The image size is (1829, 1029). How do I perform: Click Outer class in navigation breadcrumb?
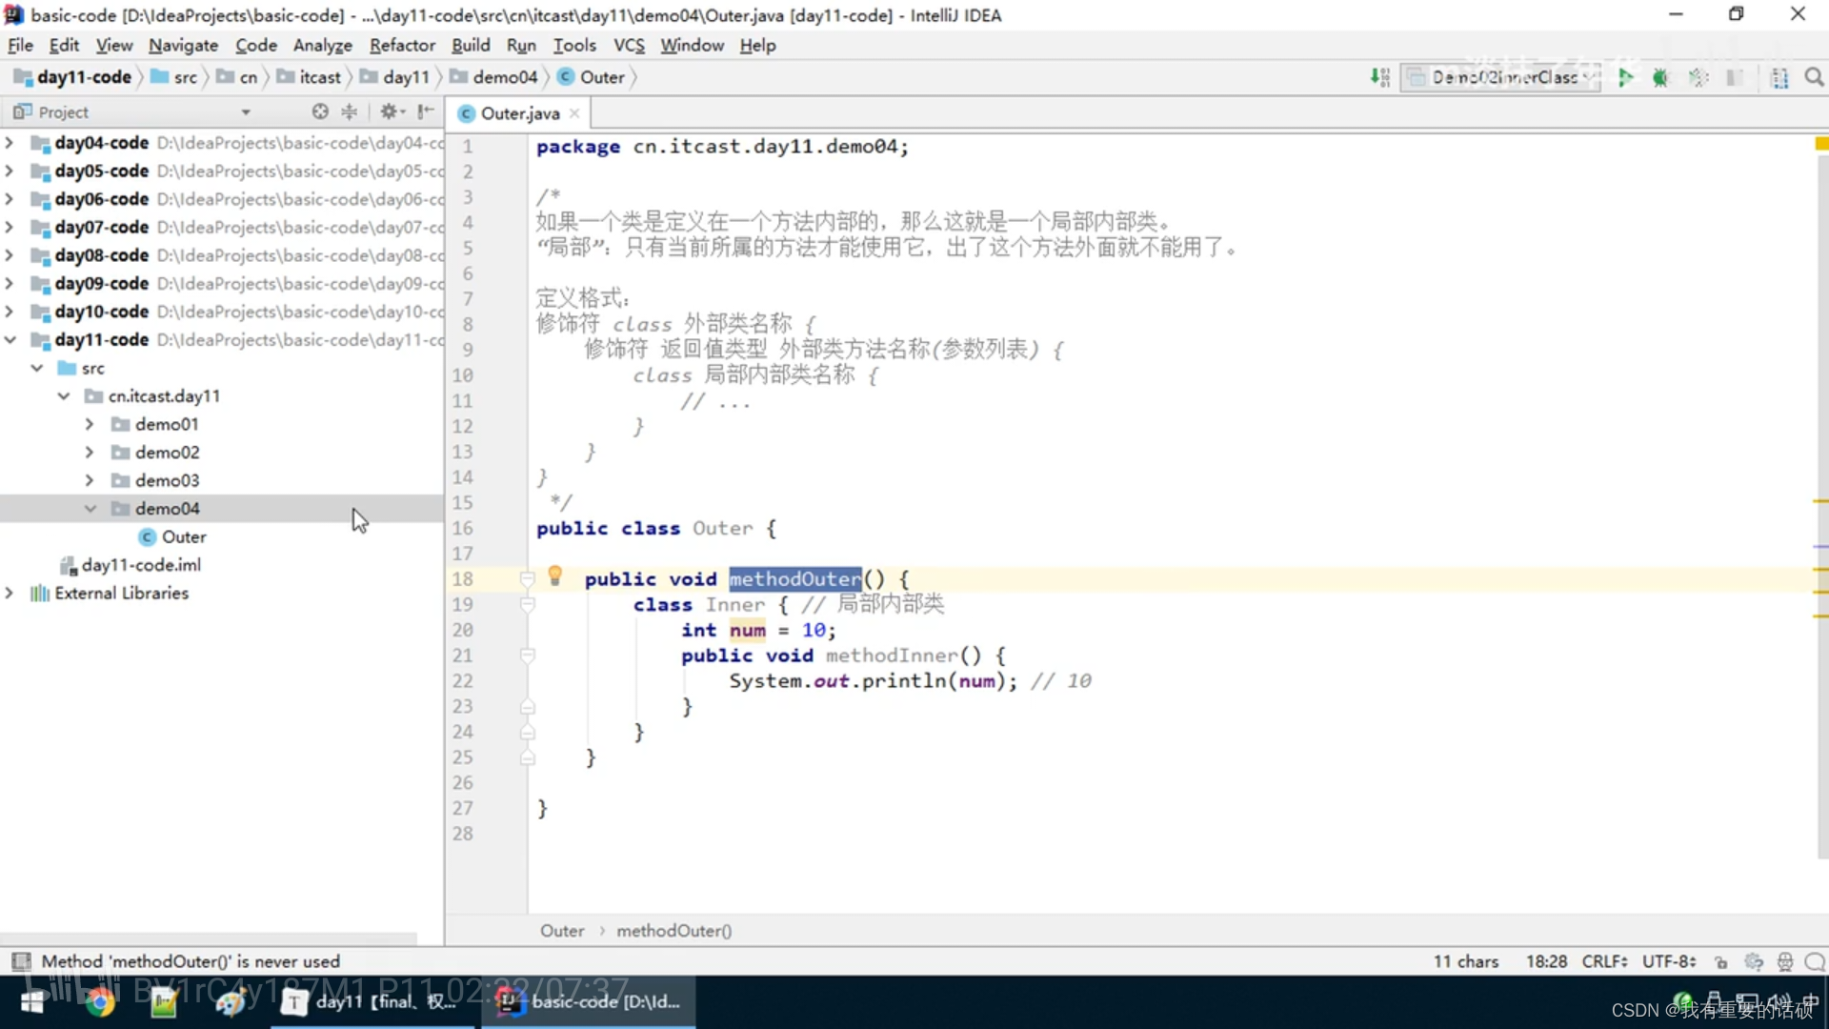click(592, 77)
